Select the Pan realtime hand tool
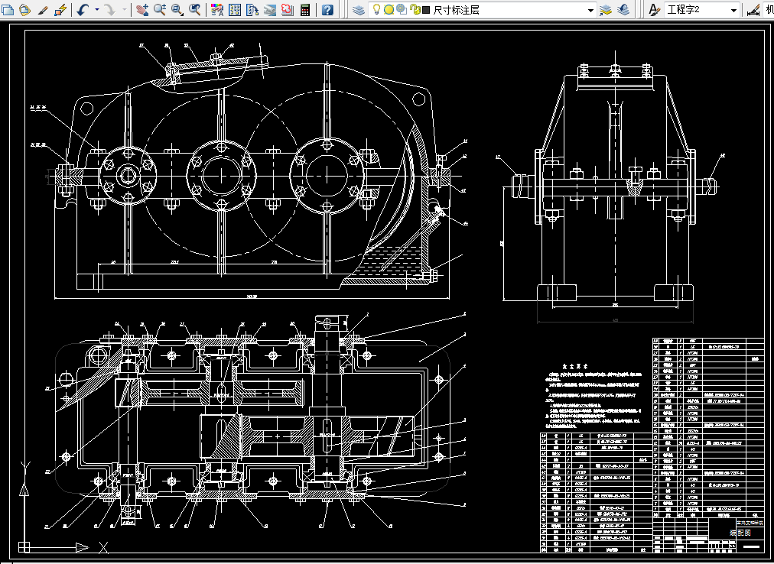 [x=142, y=10]
